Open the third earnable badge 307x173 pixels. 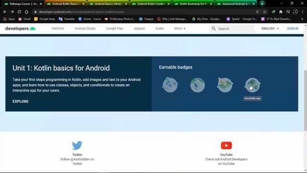225,85
